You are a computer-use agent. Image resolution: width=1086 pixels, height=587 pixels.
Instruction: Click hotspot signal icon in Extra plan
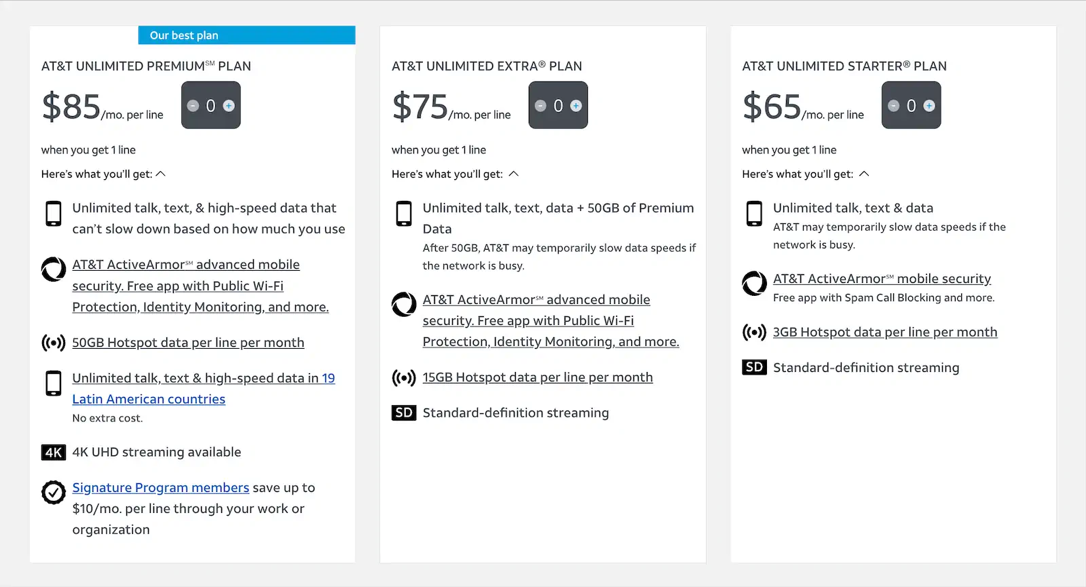[404, 378]
